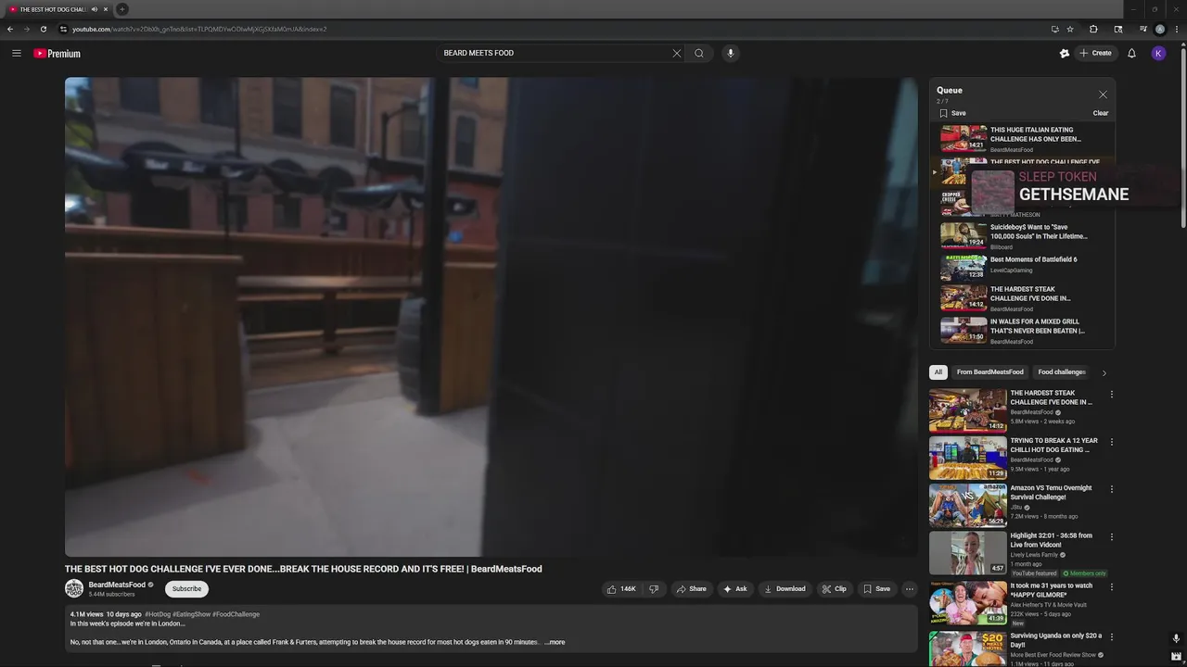Start voice search with the microphone

click(731, 53)
